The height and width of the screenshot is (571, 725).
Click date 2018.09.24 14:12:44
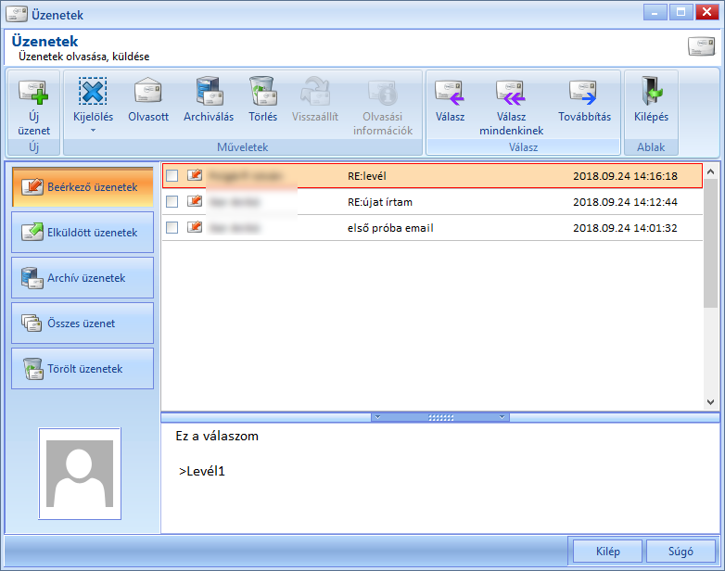point(625,202)
